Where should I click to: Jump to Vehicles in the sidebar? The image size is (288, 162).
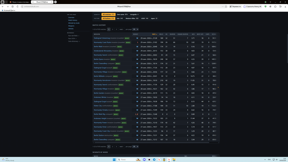71,29
